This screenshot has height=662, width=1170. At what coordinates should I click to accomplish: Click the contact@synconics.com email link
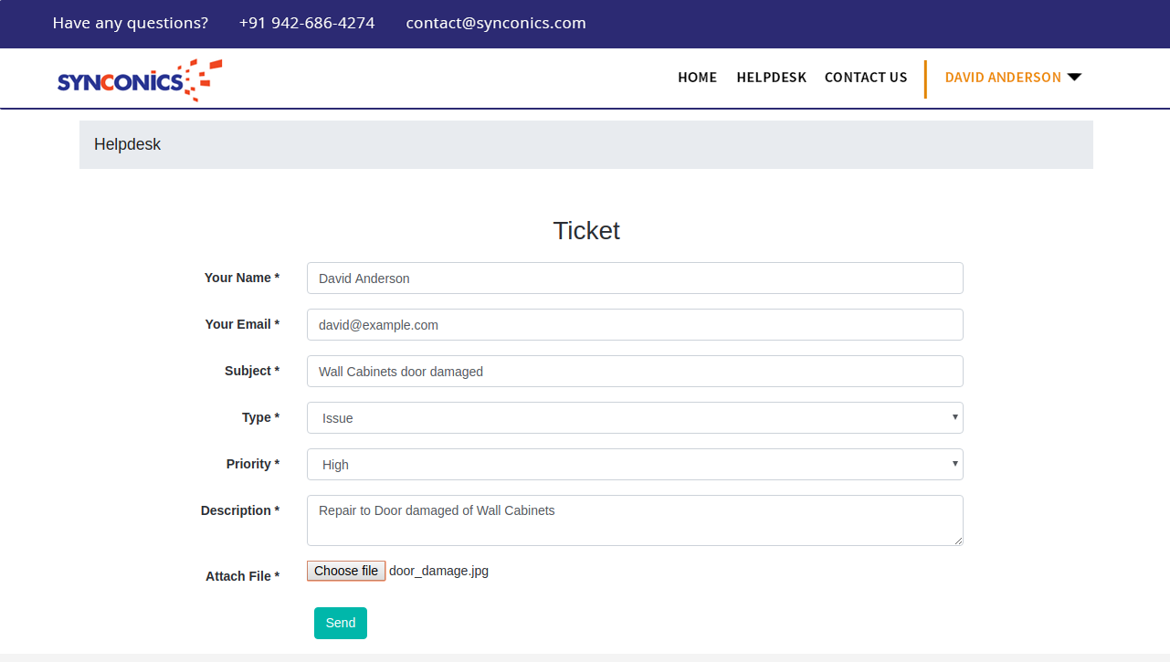coord(495,23)
